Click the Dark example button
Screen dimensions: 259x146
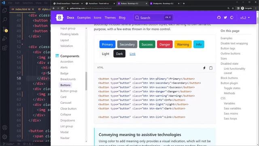click(119, 54)
